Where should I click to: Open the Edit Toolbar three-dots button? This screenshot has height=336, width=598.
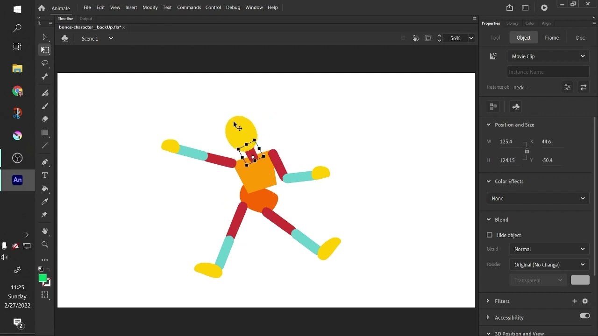pos(45,260)
